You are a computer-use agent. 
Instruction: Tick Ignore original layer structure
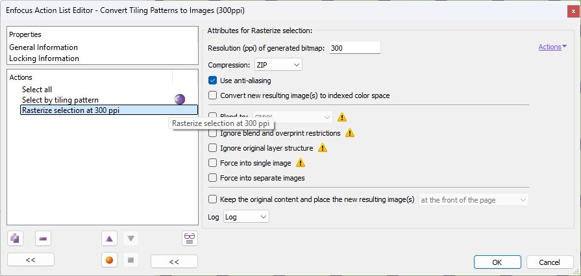tap(212, 148)
